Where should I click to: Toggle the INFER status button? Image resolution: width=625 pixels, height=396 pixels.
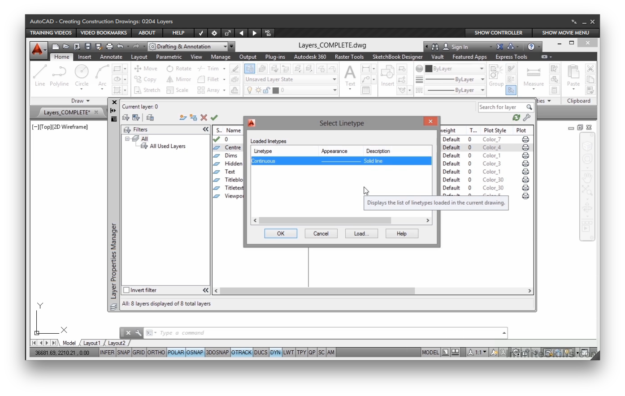point(107,353)
